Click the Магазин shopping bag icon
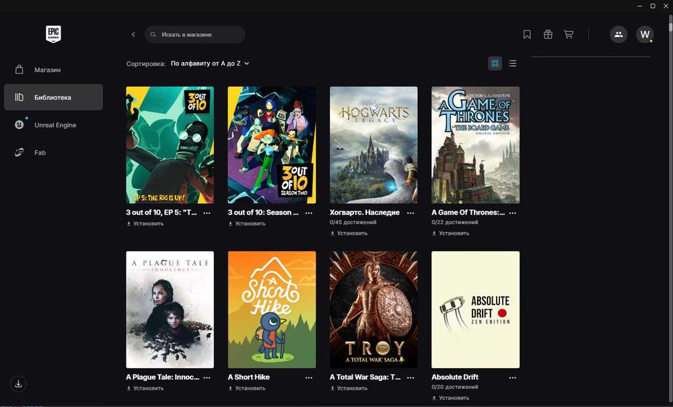 click(20, 69)
